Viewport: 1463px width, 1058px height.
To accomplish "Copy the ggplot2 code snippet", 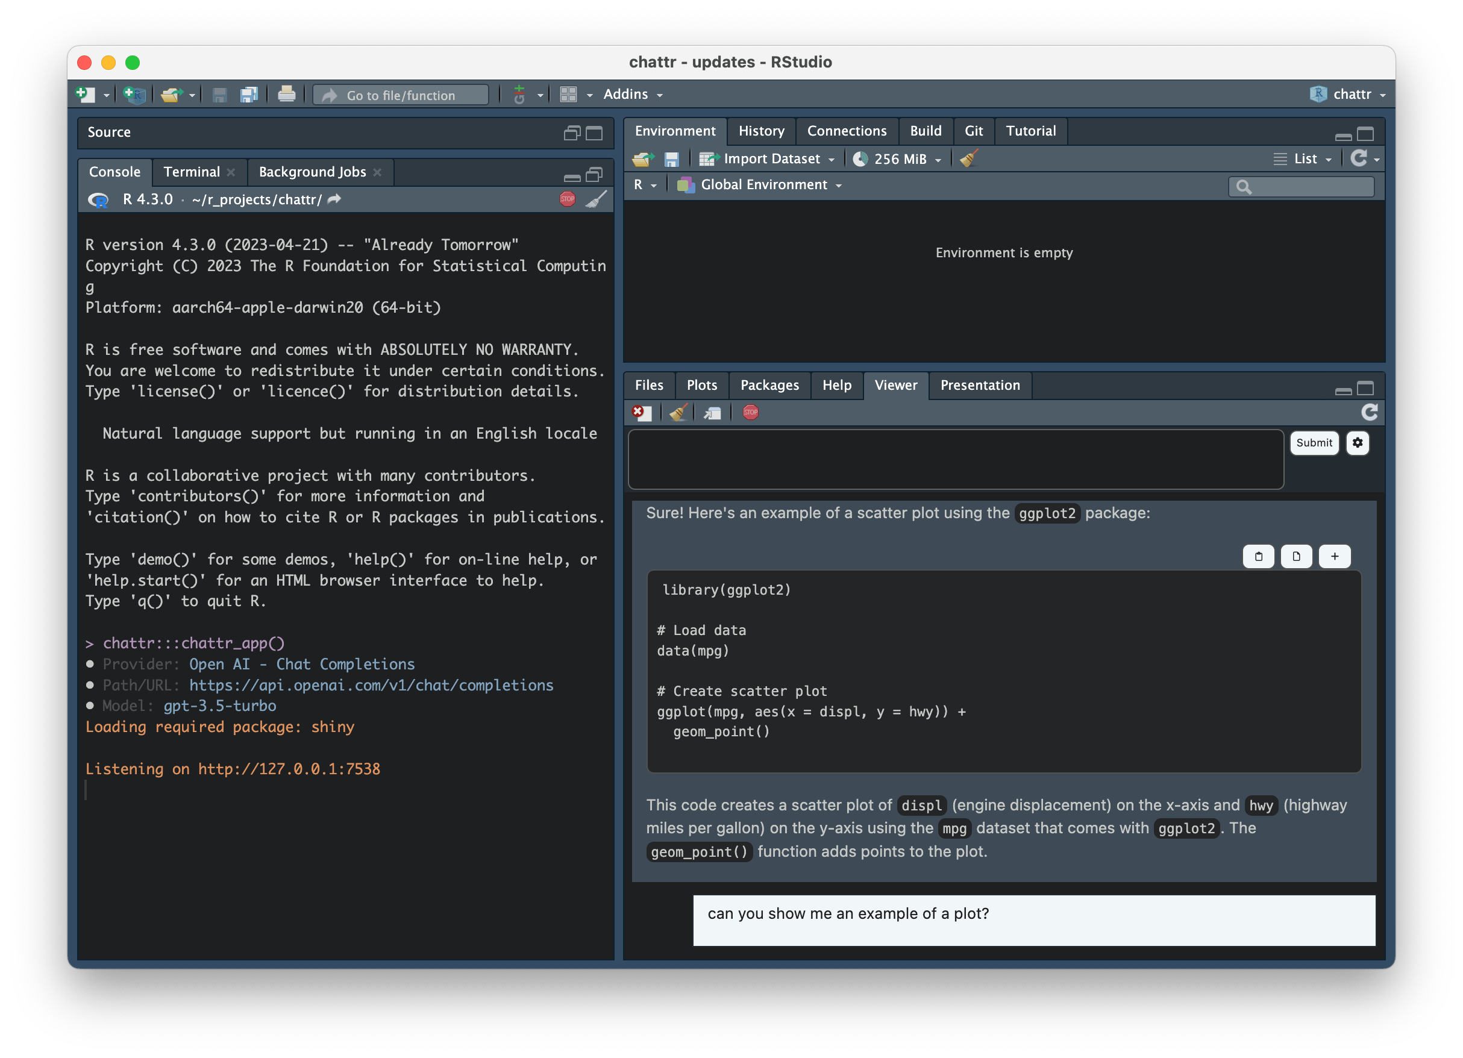I will tap(1259, 556).
